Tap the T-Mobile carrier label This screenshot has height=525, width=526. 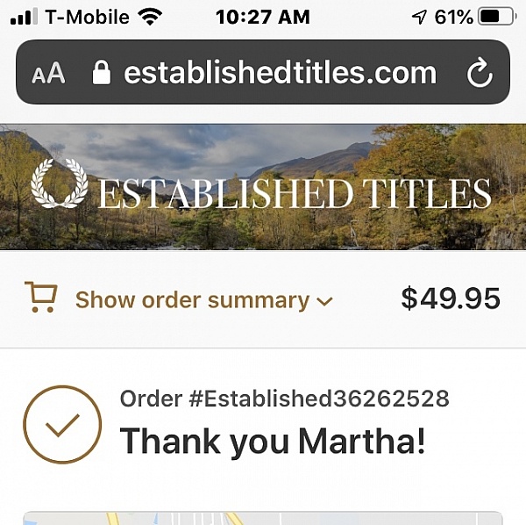[87, 17]
